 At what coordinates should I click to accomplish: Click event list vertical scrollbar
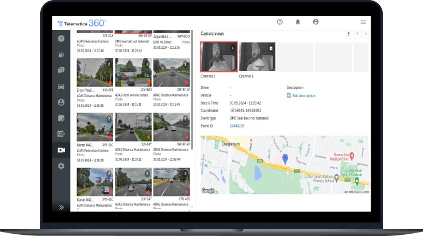click(192, 90)
